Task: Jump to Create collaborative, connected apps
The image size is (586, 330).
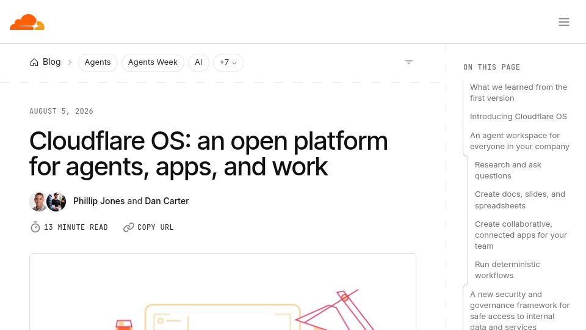Action: (521, 235)
